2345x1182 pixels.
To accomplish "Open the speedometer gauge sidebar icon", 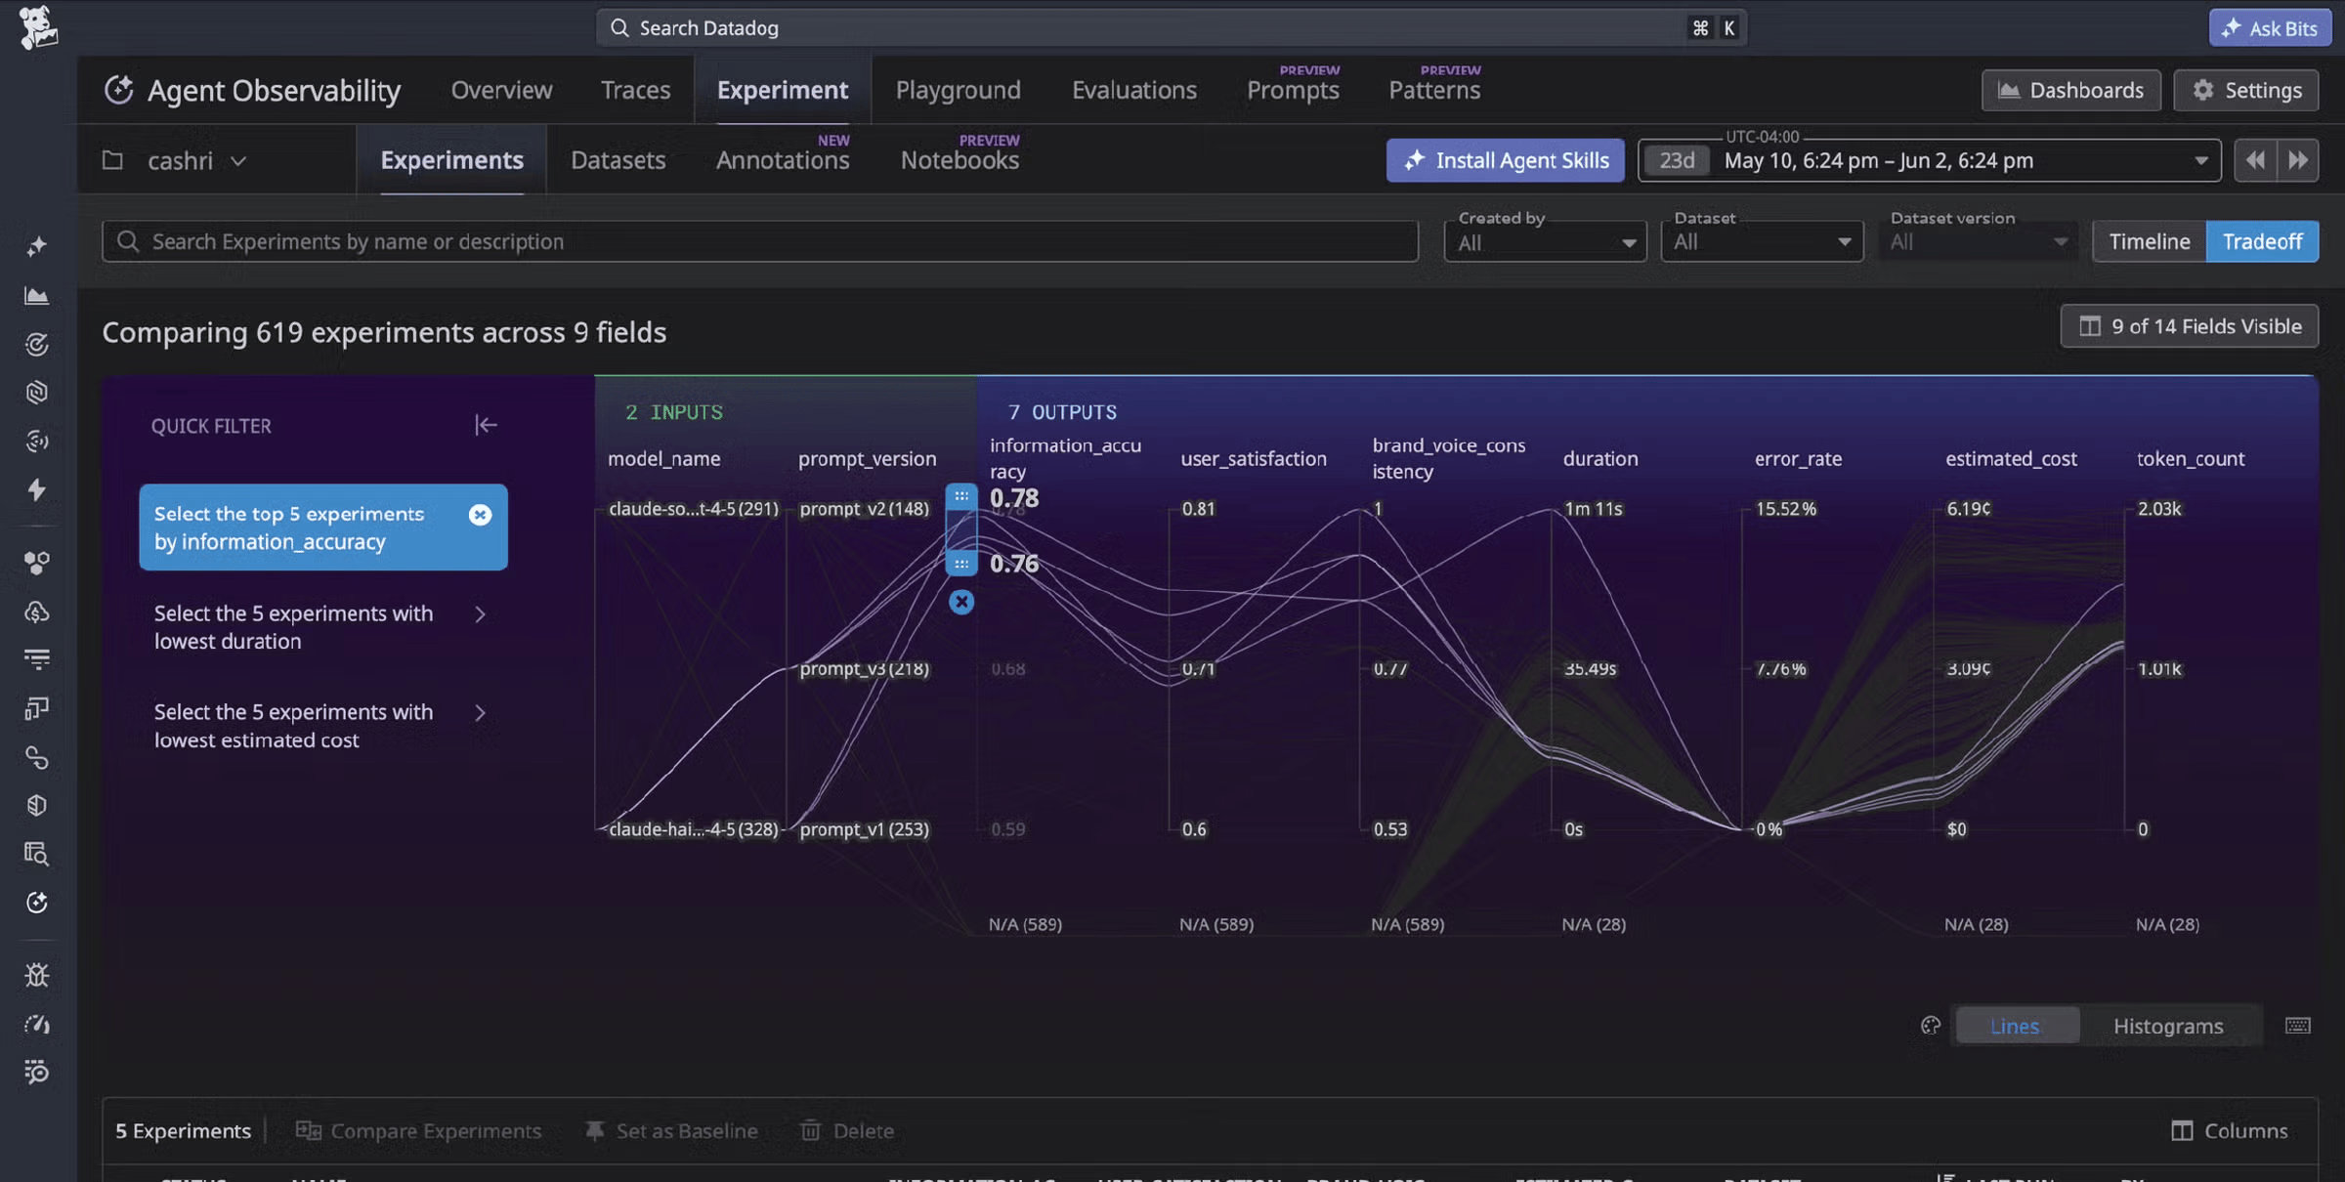I will [x=37, y=1024].
